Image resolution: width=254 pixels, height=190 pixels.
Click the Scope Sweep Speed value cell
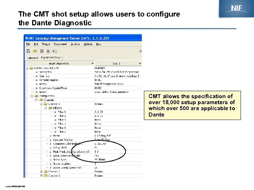coord(118,167)
